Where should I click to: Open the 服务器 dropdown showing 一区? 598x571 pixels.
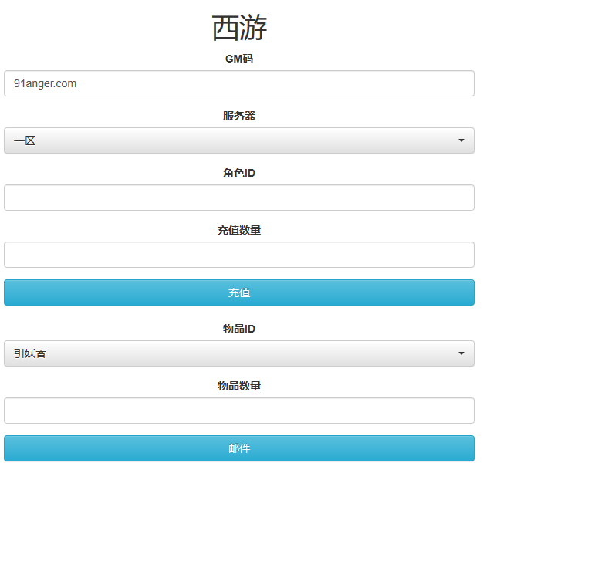pyautogui.click(x=239, y=140)
